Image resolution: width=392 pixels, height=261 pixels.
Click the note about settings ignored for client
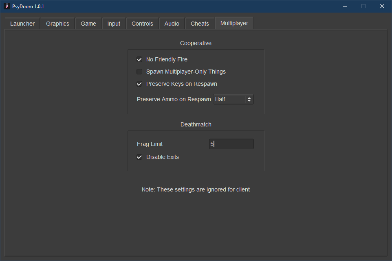(196, 189)
